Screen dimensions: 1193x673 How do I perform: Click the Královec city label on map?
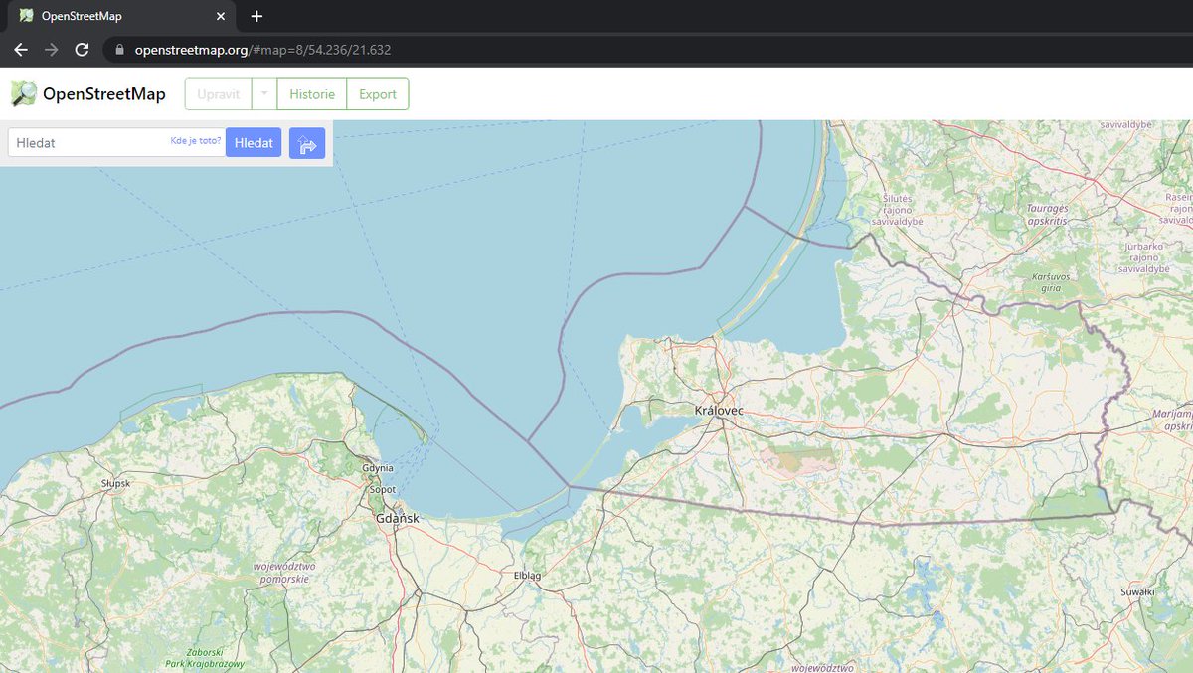719,410
